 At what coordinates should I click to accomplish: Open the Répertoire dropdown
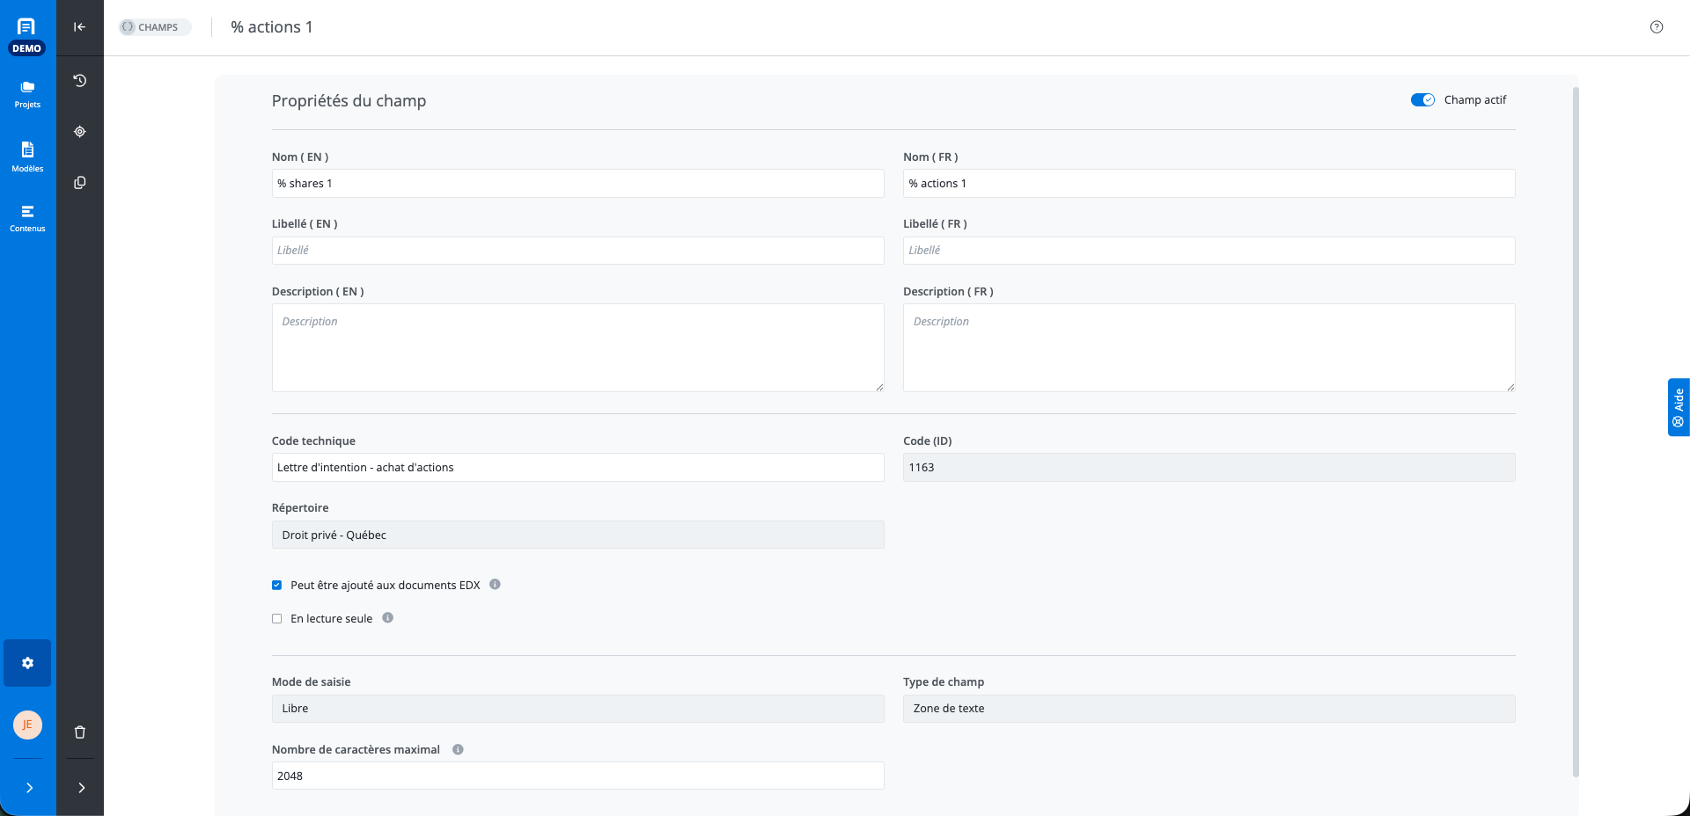pos(577,535)
